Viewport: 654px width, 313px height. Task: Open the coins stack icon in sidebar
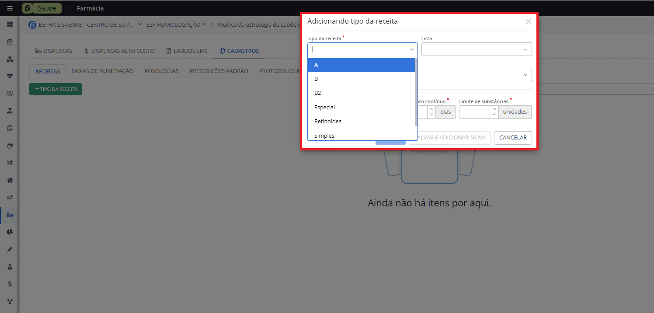[10, 145]
